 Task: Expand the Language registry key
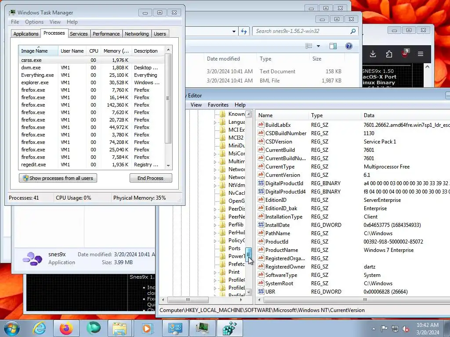[215, 122]
